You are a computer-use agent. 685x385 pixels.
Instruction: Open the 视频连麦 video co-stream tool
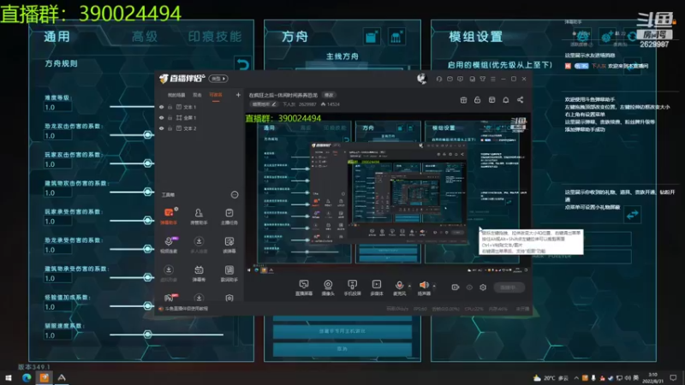[169, 245]
